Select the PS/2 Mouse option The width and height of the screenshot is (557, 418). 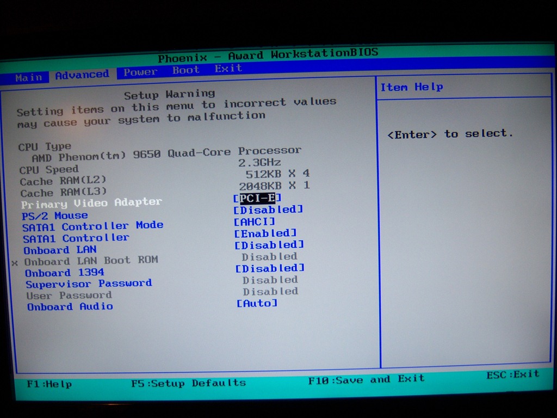[55, 216]
